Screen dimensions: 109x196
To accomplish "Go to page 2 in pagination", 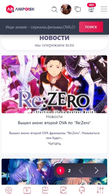I will (69, 170).
